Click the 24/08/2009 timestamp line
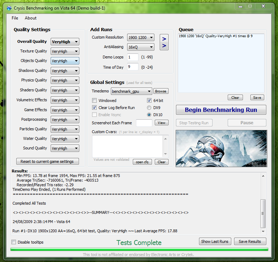This screenshot has width=278, height=262. coord(41,222)
